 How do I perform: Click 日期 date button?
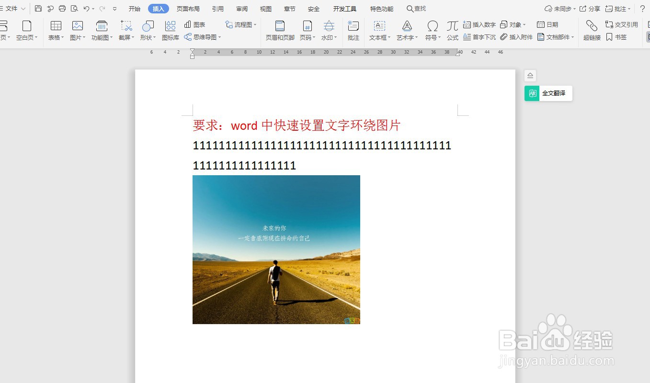point(547,24)
